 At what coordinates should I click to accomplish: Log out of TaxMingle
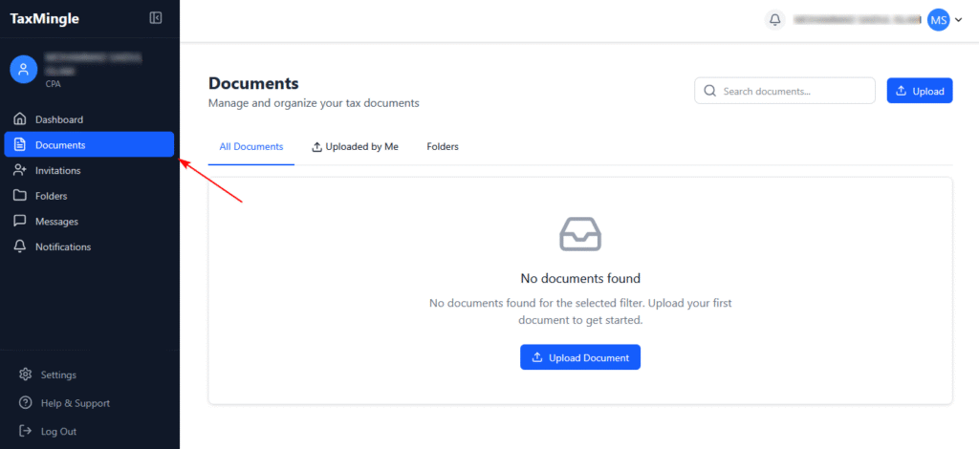(x=57, y=431)
